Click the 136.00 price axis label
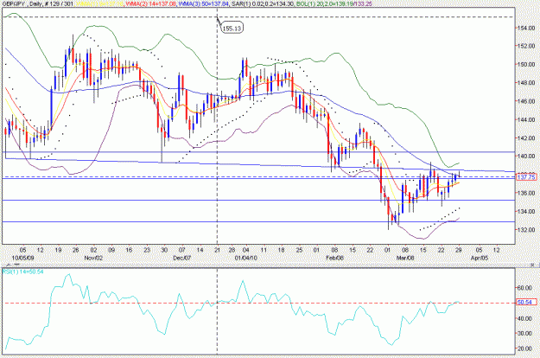This screenshot has width=540, height=358. tap(526, 193)
